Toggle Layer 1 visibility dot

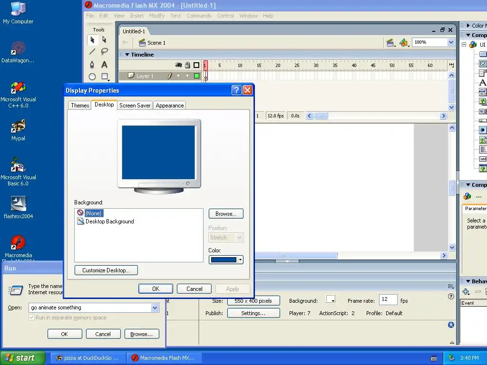pyautogui.click(x=178, y=76)
